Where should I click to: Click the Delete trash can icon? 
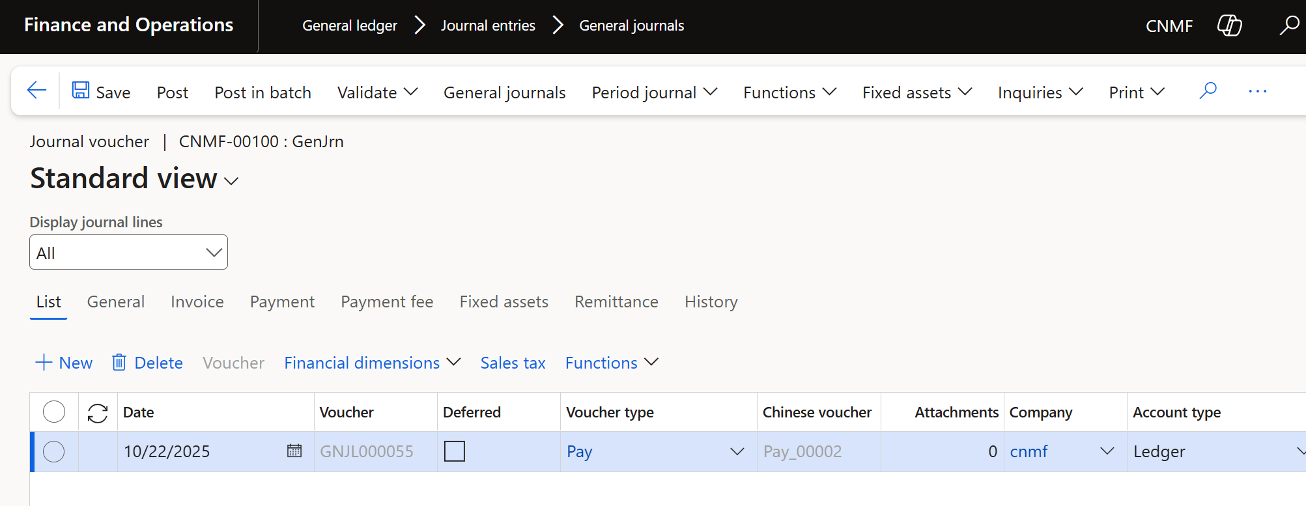pyautogui.click(x=119, y=362)
